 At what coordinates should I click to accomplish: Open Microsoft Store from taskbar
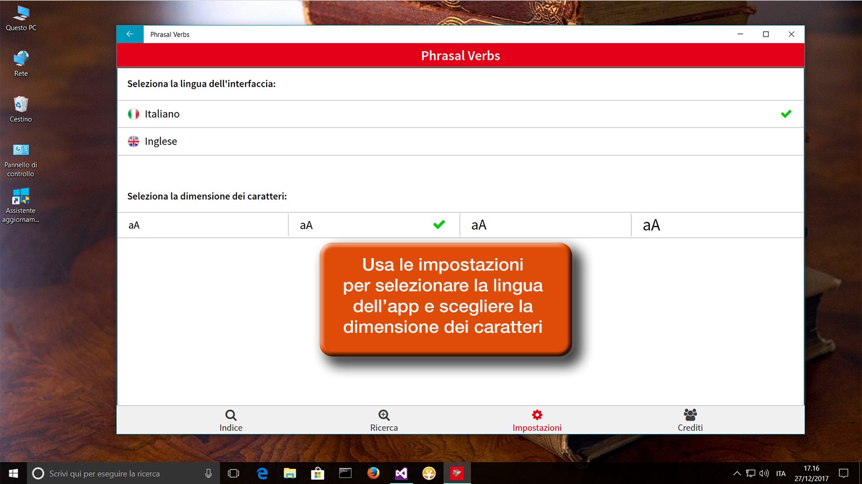pos(317,473)
